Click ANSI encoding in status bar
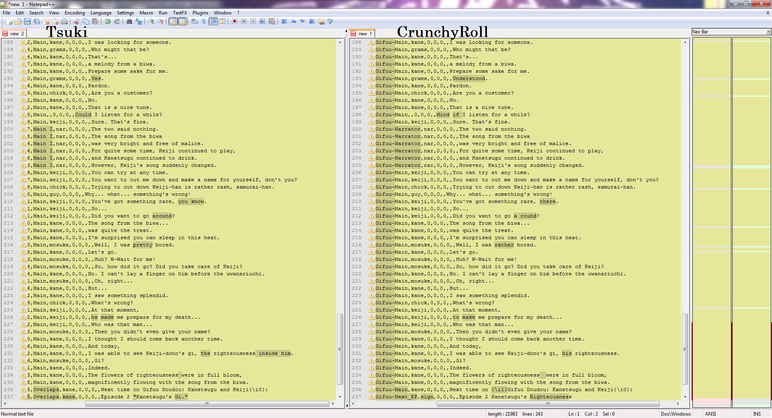This screenshot has width=772, height=418. pyautogui.click(x=710, y=414)
